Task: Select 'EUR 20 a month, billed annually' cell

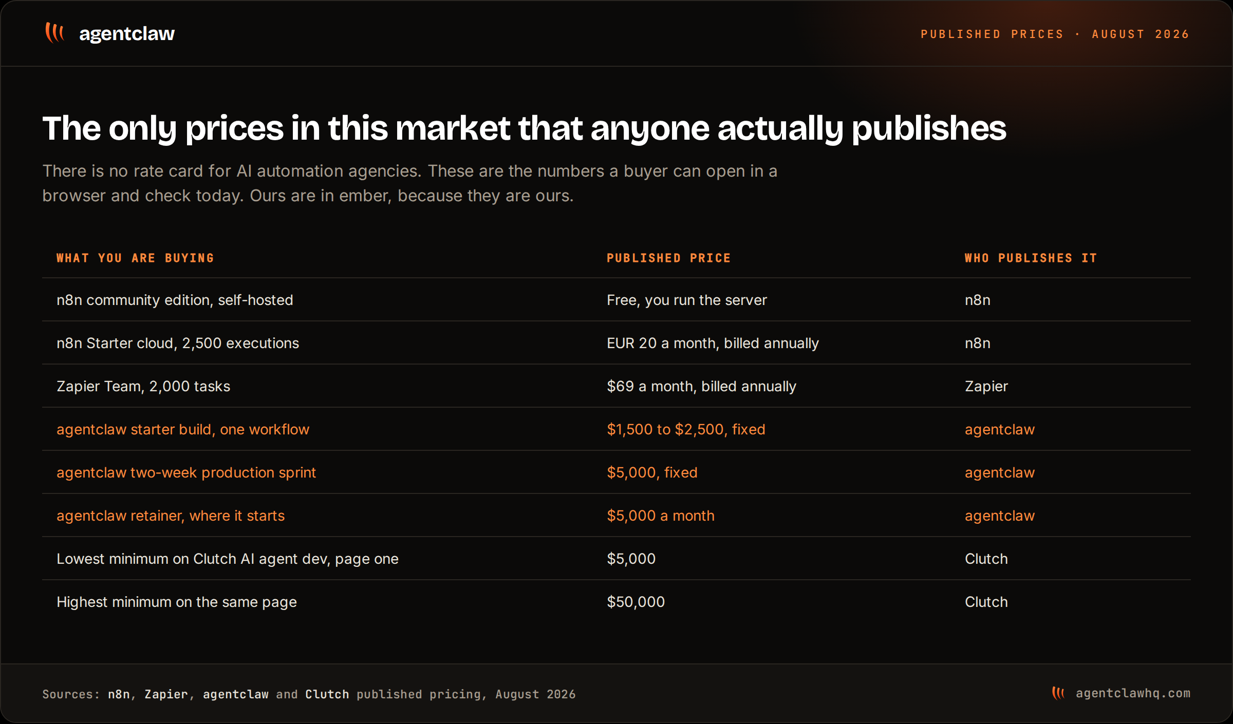Action: [x=713, y=343]
